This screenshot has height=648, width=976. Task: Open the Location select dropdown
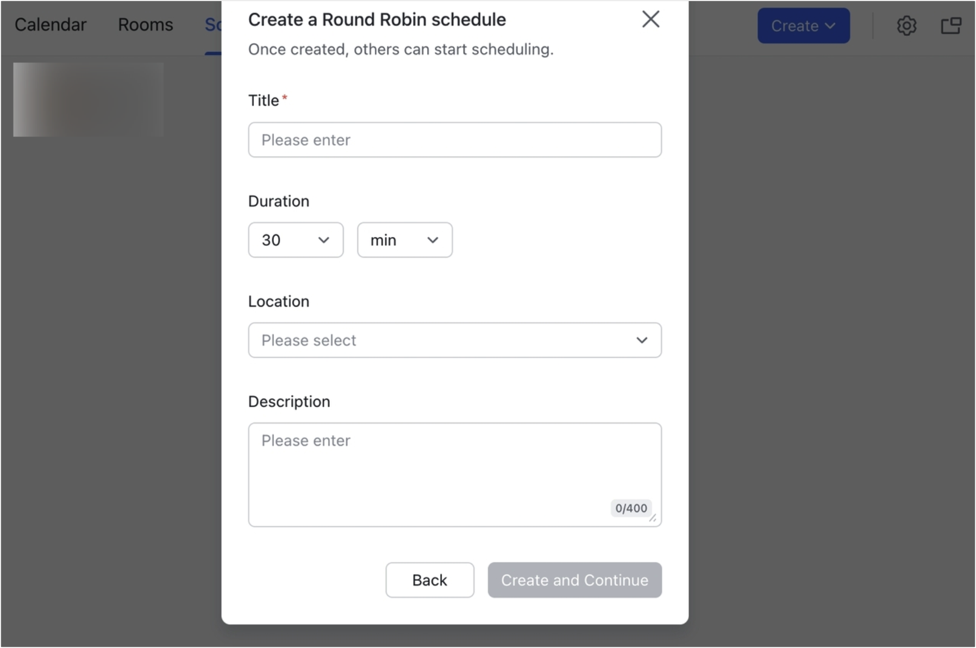point(455,340)
